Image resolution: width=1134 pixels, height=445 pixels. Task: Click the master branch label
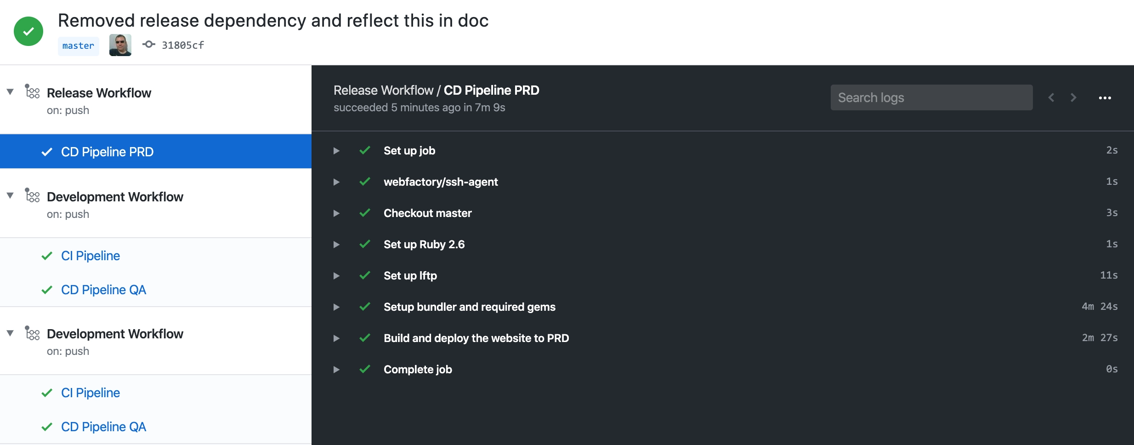coord(78,45)
